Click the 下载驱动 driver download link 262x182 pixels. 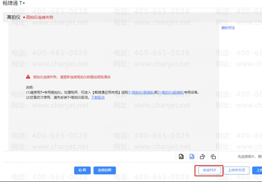click(98, 97)
